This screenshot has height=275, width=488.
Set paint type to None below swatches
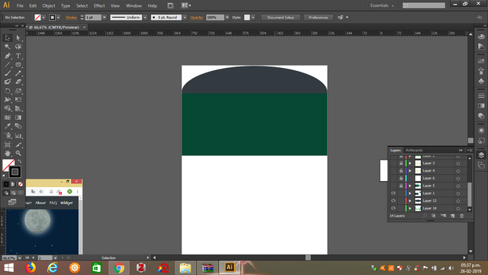[x=21, y=184]
